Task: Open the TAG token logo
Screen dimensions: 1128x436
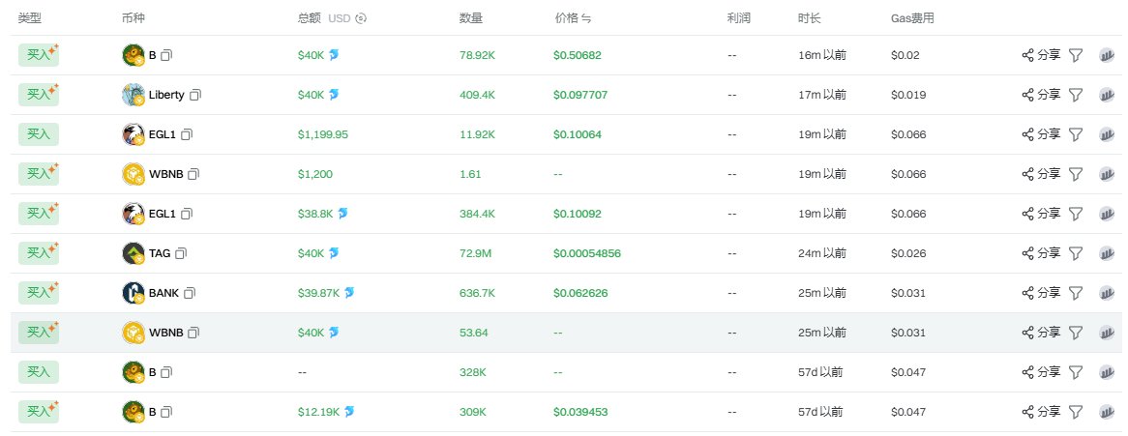Action: pyautogui.click(x=134, y=253)
